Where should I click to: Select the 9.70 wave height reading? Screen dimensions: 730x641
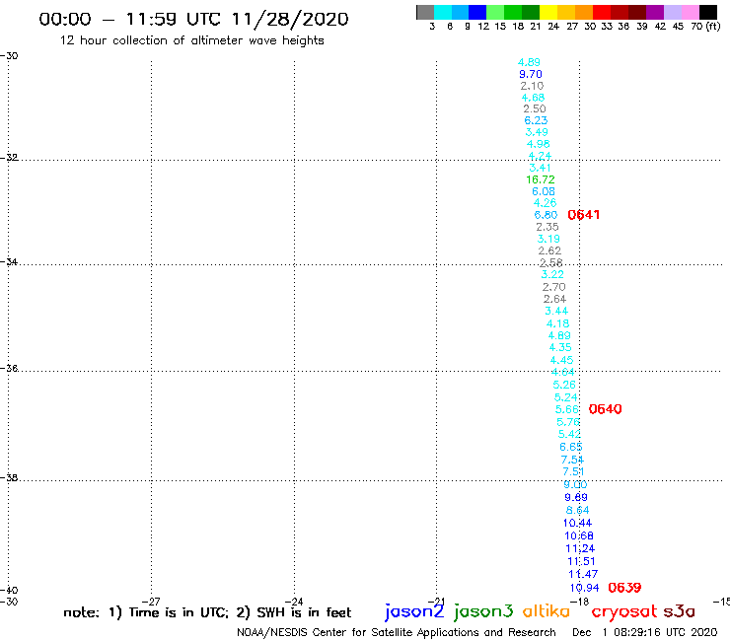pos(531,74)
